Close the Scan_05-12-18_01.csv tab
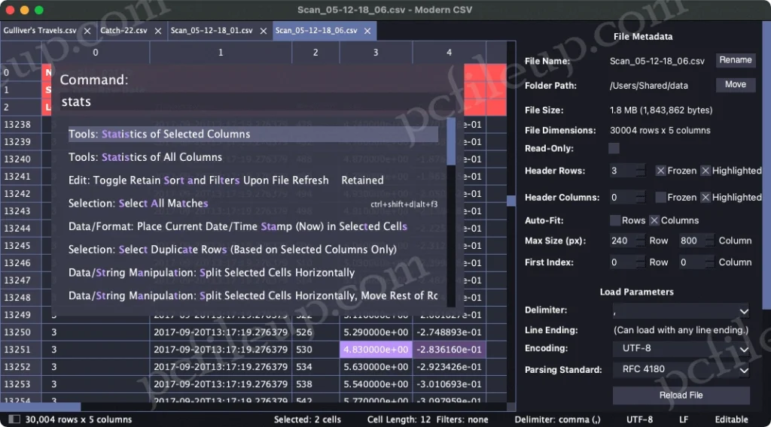This screenshot has height=427, width=771. tap(262, 31)
